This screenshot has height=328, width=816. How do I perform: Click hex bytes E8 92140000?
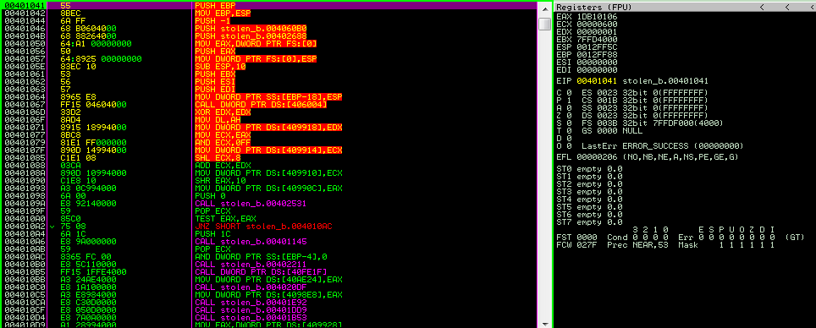pyautogui.click(x=89, y=204)
